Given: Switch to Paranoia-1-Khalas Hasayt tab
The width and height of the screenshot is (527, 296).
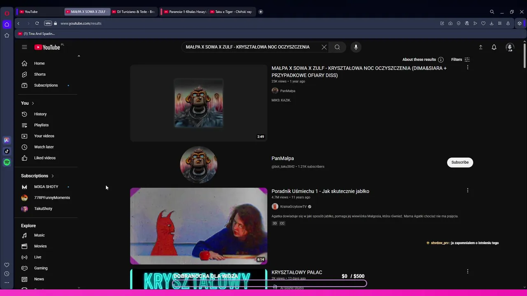Looking at the screenshot, I should [184, 12].
